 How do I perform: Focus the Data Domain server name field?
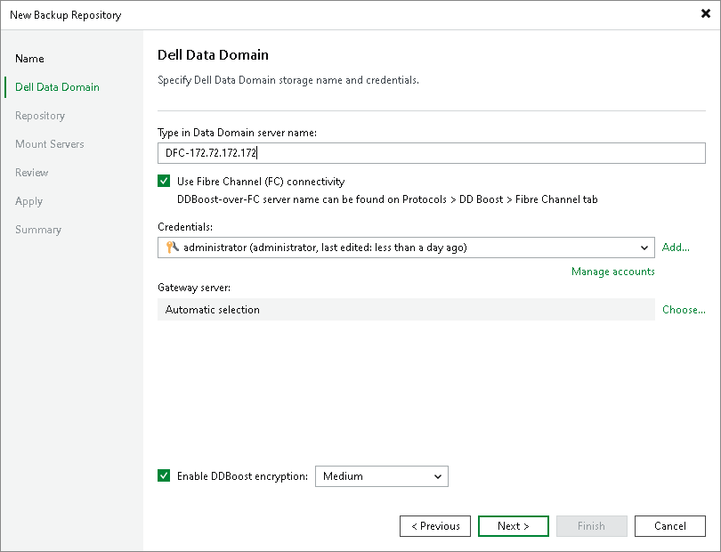[432, 153]
